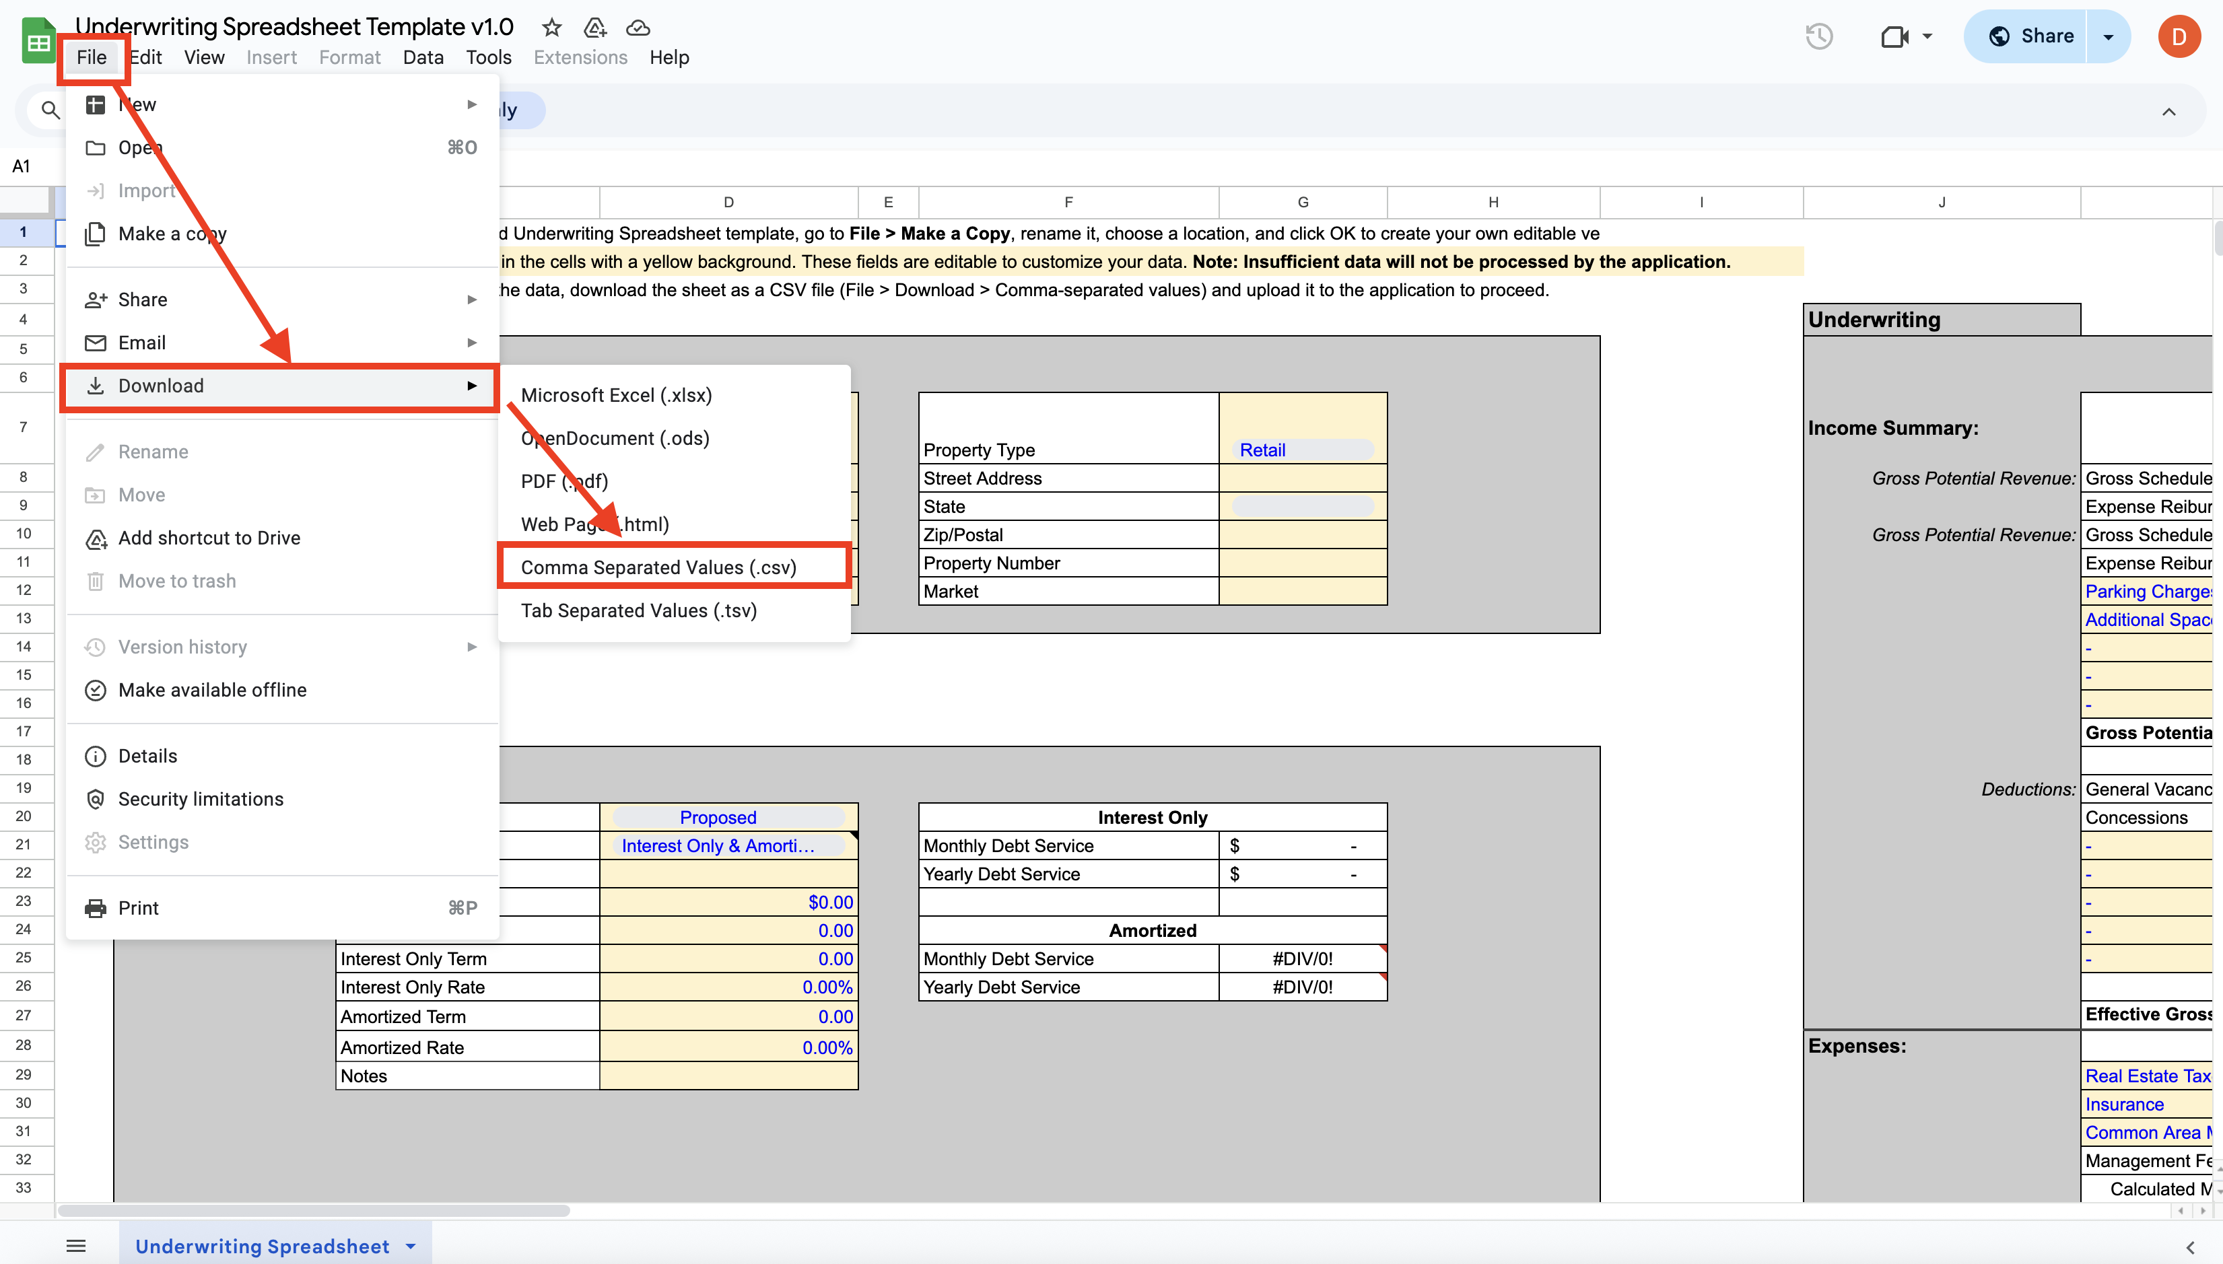Open the Data menu
Image resolution: width=2223 pixels, height=1264 pixels.
(x=423, y=57)
